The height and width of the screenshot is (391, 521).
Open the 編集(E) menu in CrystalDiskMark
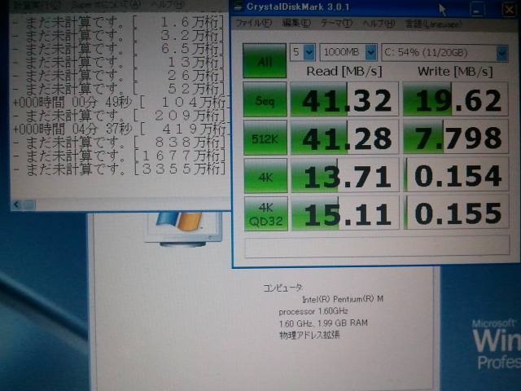point(296,23)
